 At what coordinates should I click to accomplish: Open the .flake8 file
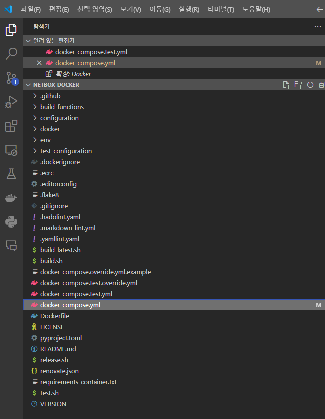pos(174,195)
